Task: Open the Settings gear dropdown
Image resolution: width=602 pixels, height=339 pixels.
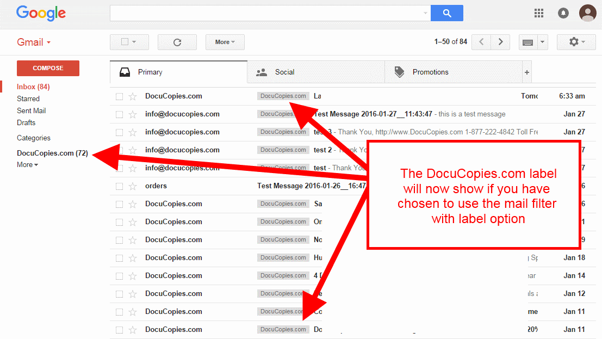Action: tap(576, 42)
